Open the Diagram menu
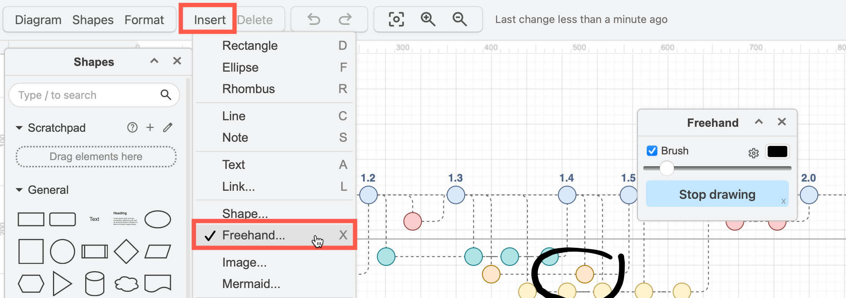 click(x=38, y=19)
